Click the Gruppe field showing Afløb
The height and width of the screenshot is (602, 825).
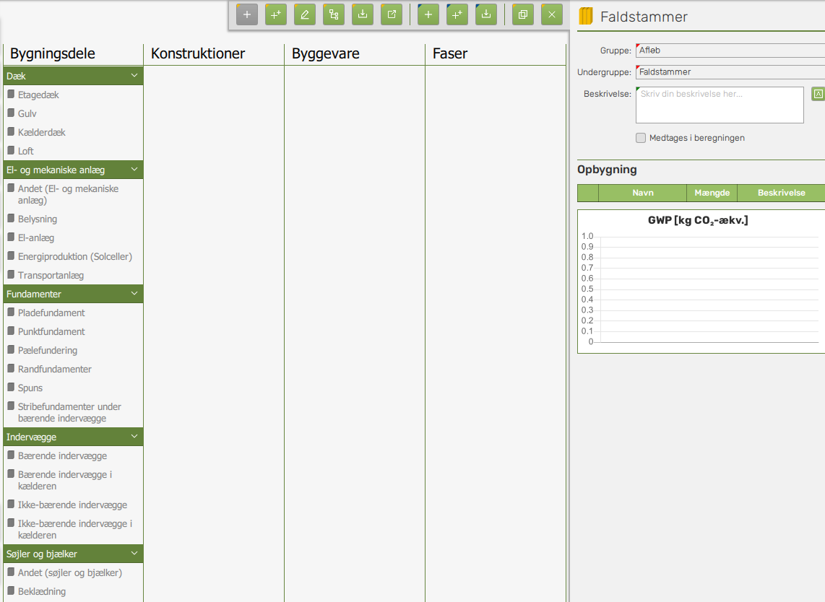click(730, 51)
